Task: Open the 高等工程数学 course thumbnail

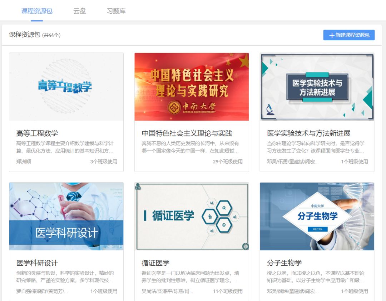Action: tap(66, 87)
